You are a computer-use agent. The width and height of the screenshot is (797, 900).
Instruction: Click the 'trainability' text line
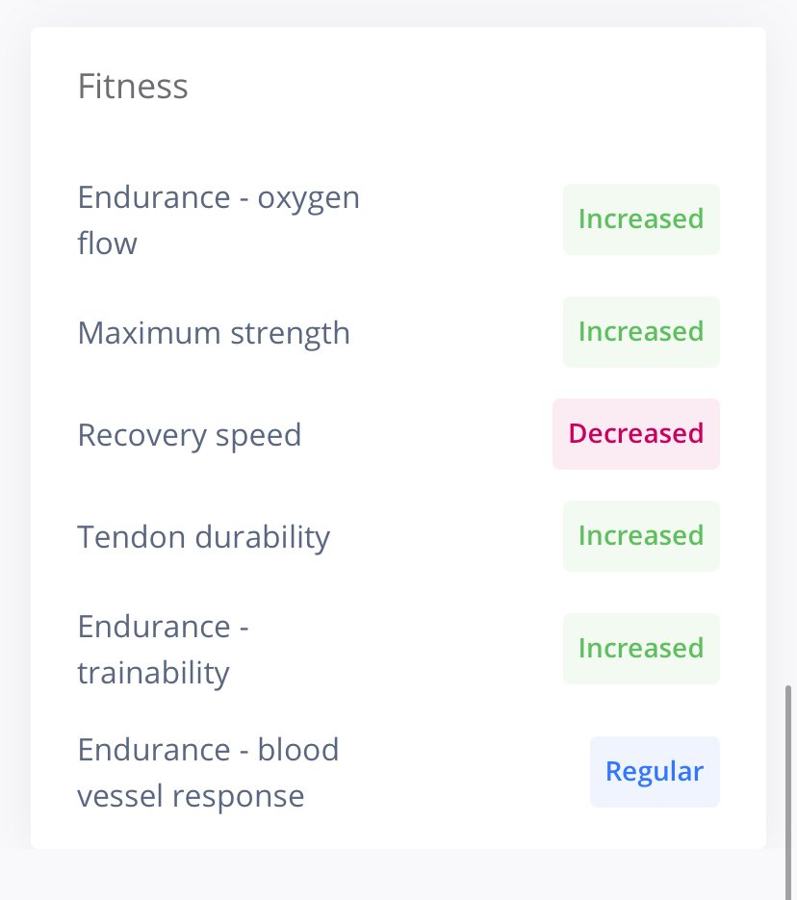[153, 673]
